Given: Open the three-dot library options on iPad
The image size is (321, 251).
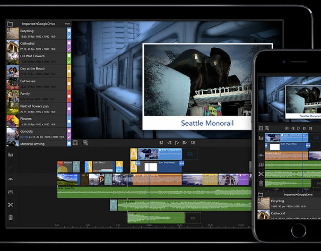Looking at the screenshot, I should point(67,24).
